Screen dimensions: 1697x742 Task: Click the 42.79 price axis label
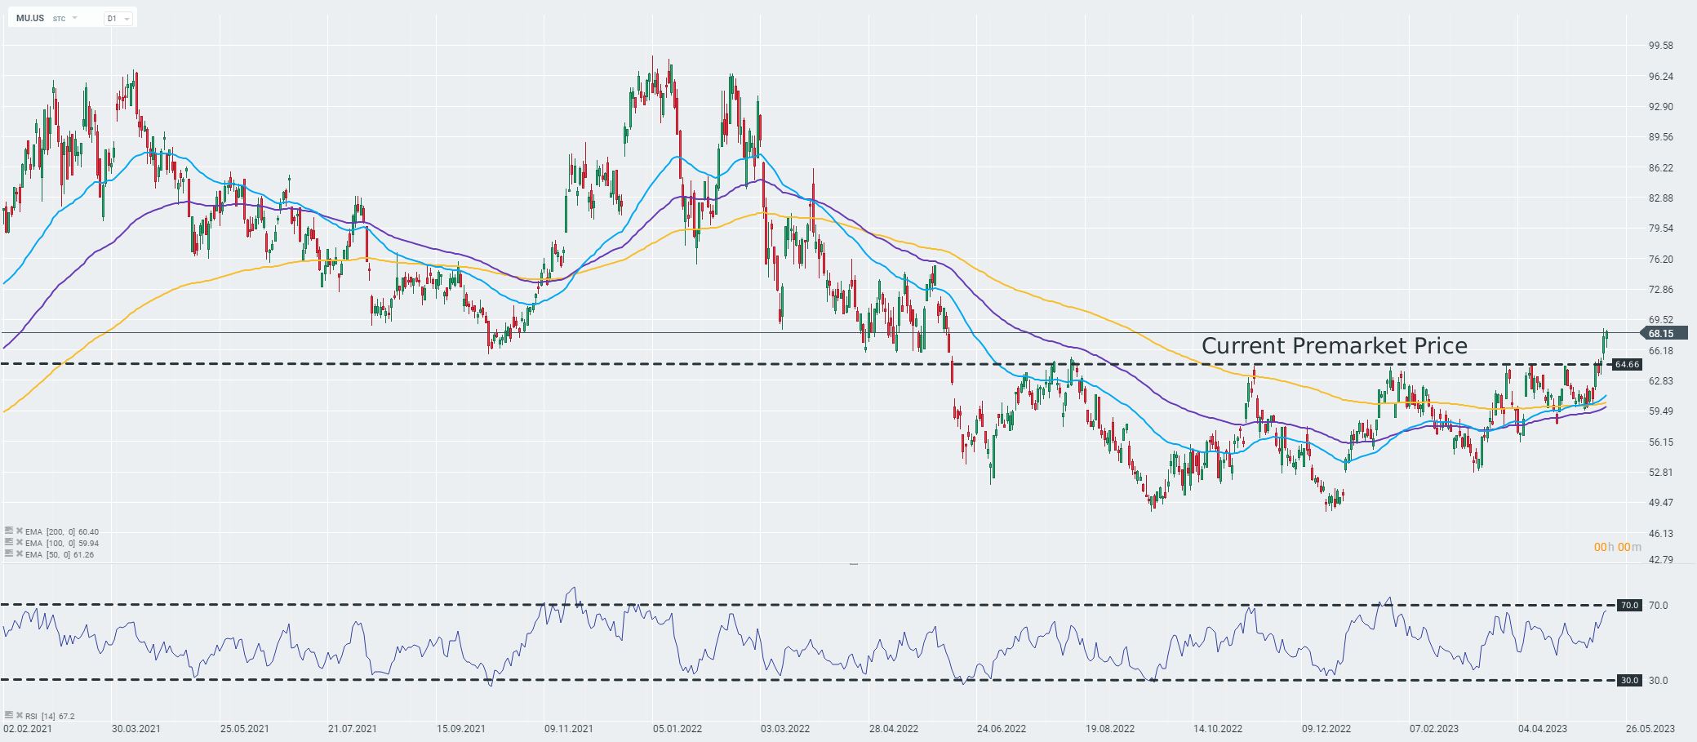pos(1661,560)
